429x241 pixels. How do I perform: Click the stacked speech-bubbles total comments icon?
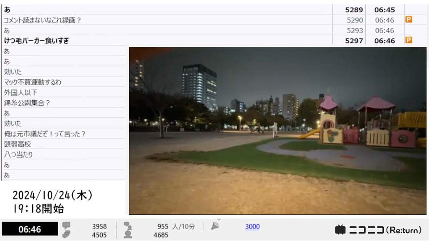(x=66, y=234)
